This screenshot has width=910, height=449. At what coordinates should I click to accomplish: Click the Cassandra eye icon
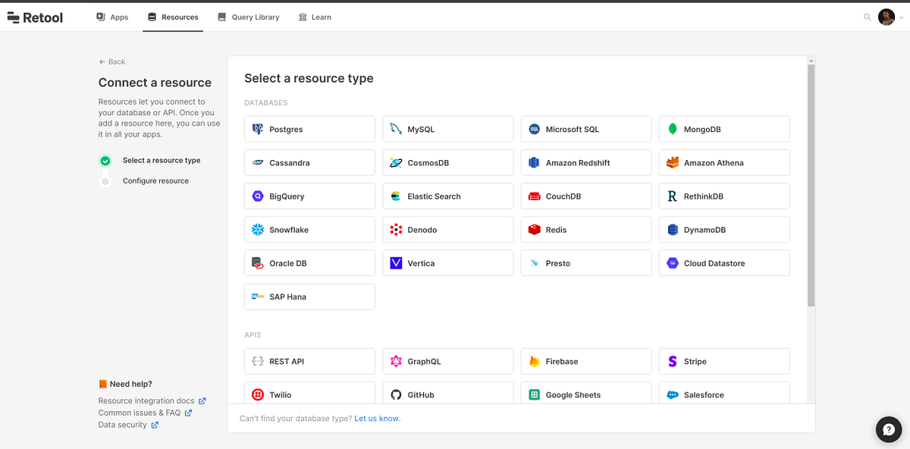coord(258,163)
